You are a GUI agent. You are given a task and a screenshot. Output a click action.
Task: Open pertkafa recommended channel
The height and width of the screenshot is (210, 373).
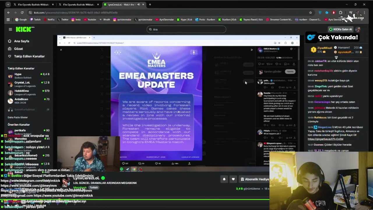click(x=29, y=132)
